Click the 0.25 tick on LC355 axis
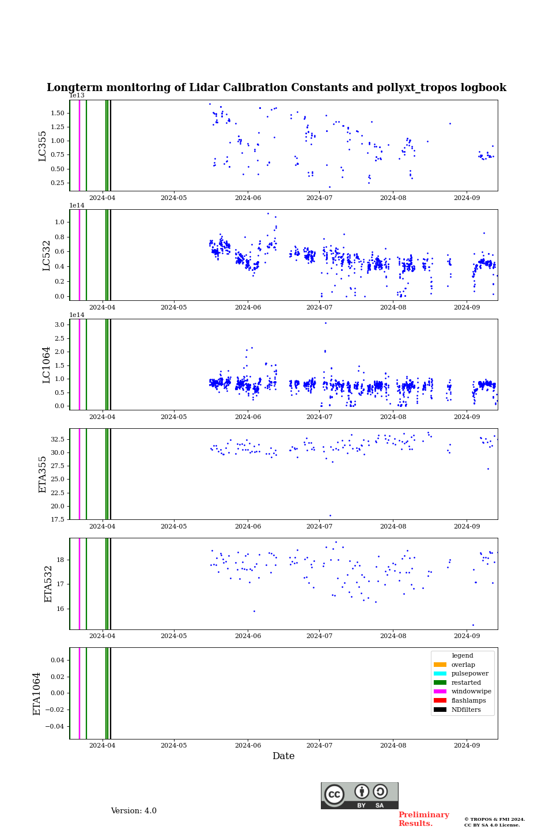 coord(58,183)
